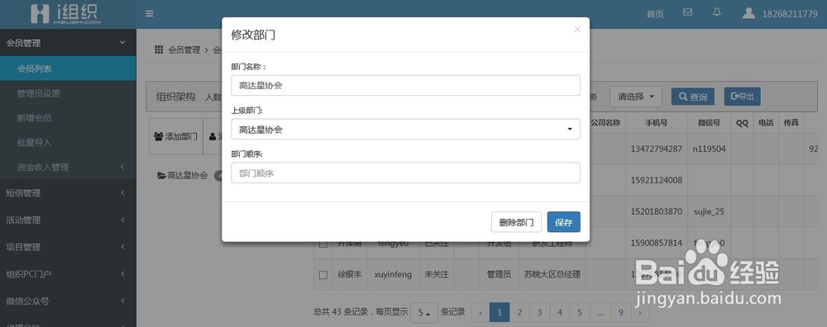Image resolution: width=827 pixels, height=327 pixels.
Task: Open the mail envelope icon in header
Action: tap(687, 12)
